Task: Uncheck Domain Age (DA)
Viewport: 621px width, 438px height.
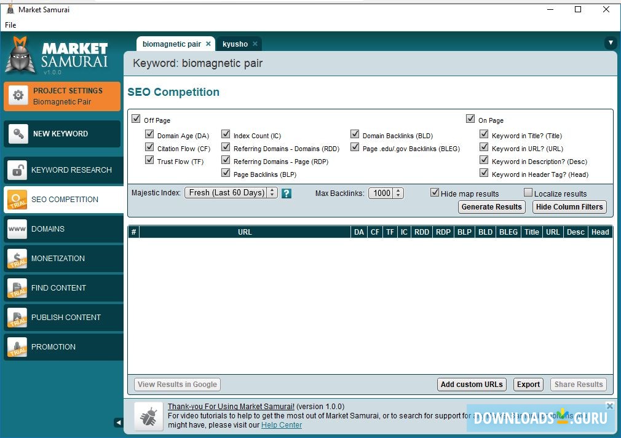Action: (x=149, y=134)
